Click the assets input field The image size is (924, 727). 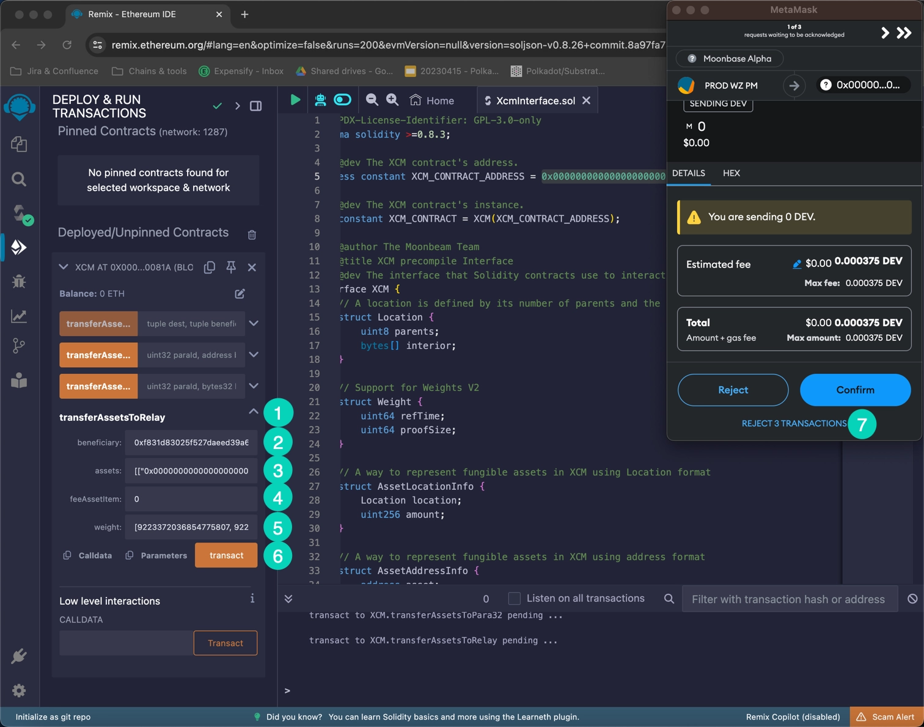click(x=191, y=470)
